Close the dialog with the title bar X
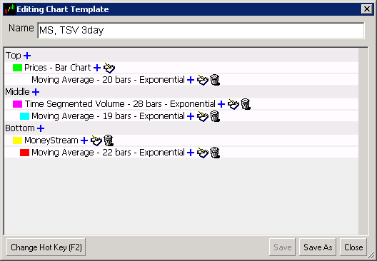This screenshot has height=261, width=377. (x=367, y=9)
